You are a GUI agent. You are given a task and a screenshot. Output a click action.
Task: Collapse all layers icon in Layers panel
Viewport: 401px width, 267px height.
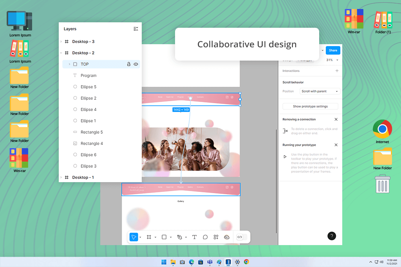(136, 29)
